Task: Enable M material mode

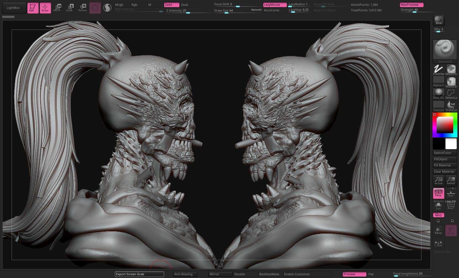Action: click(155, 5)
